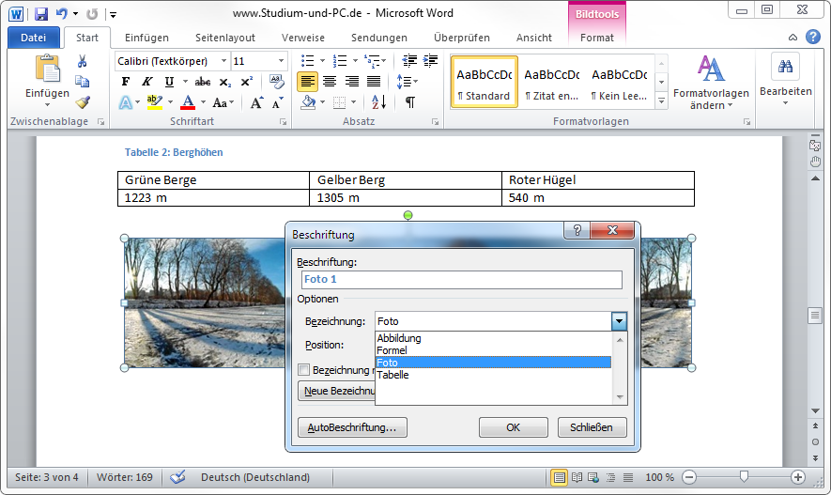Toggle superscript formatting

(x=246, y=82)
